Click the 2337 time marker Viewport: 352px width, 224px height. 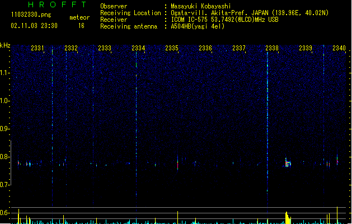[238, 48]
